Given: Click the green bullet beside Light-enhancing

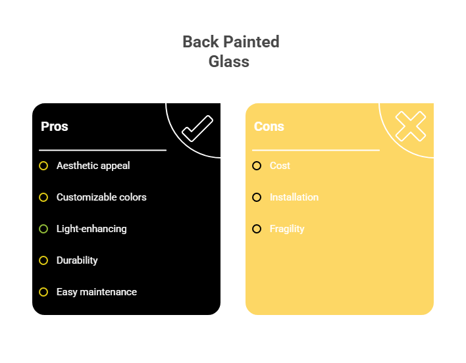Looking at the screenshot, I should click(43, 229).
